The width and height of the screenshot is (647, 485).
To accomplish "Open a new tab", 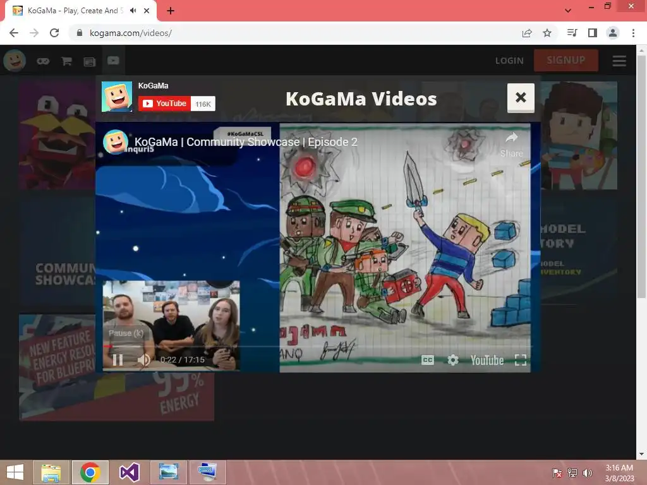I will point(171,11).
